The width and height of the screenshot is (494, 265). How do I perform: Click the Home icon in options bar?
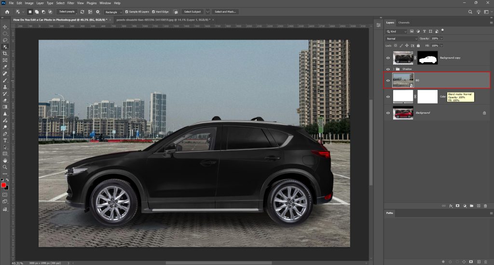point(7,11)
